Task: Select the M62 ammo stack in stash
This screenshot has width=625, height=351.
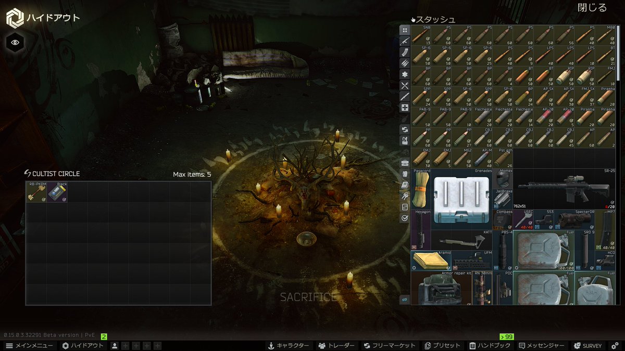Action: [463, 158]
